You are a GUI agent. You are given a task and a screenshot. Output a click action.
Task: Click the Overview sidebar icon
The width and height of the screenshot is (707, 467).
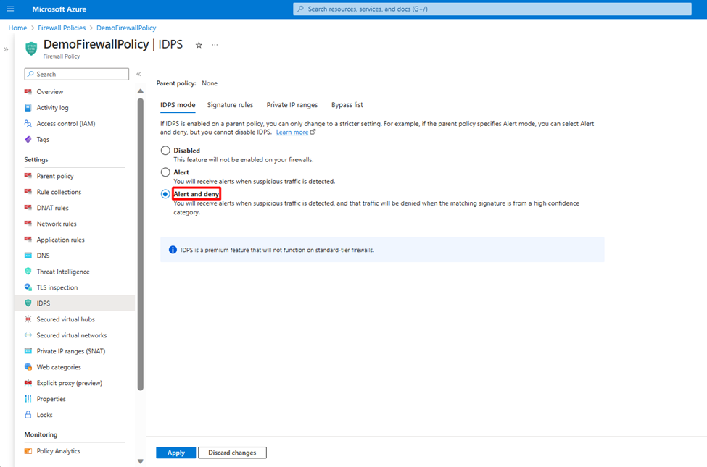pos(28,91)
